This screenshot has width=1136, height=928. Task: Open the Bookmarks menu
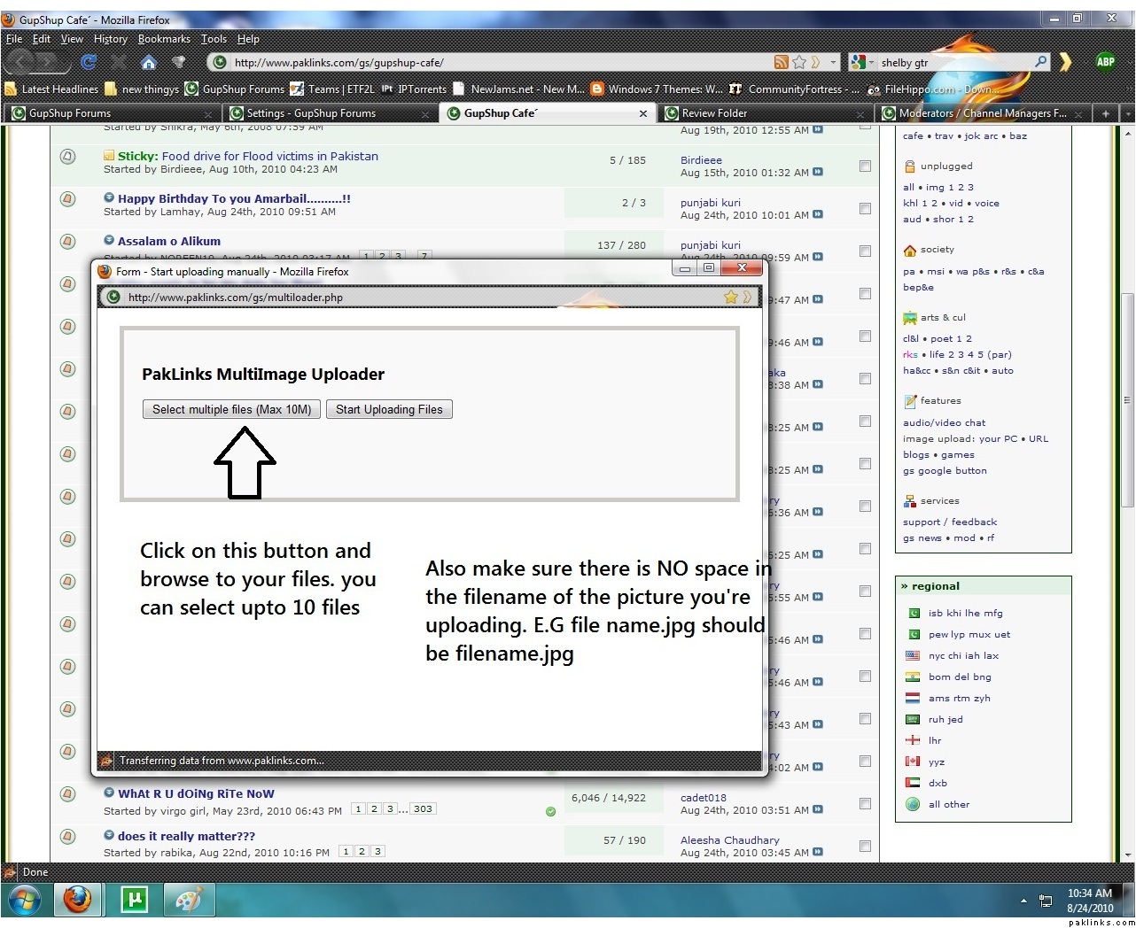coord(164,39)
